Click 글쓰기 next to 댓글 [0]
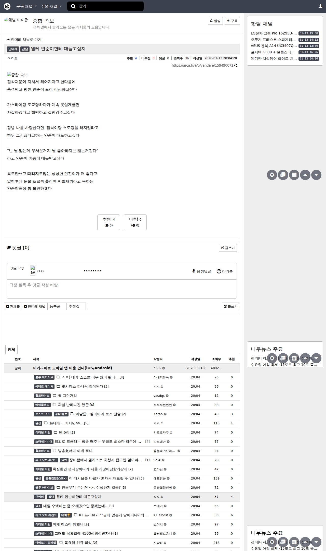The height and width of the screenshot is (551, 326). 228,248
